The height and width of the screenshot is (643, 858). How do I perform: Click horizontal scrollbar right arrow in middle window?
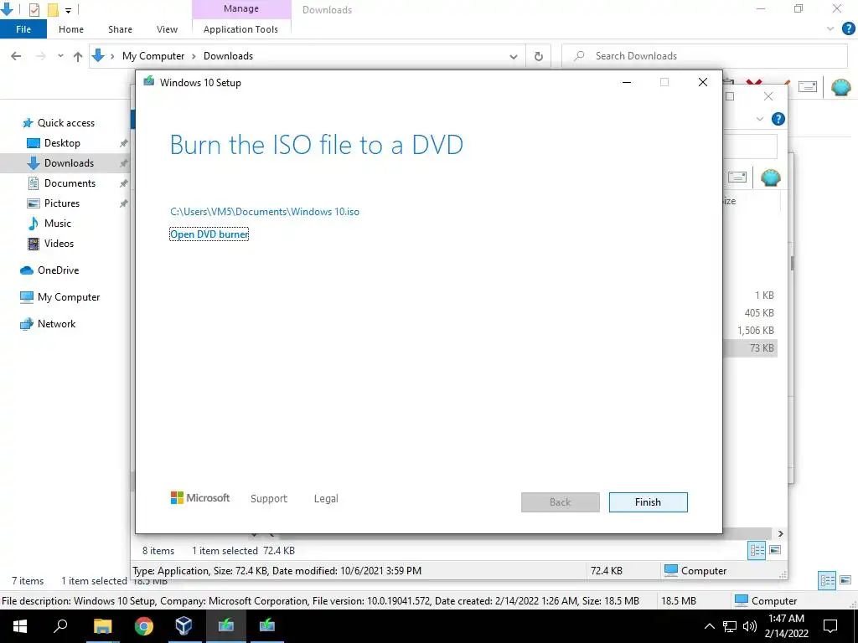pyautogui.click(x=780, y=533)
